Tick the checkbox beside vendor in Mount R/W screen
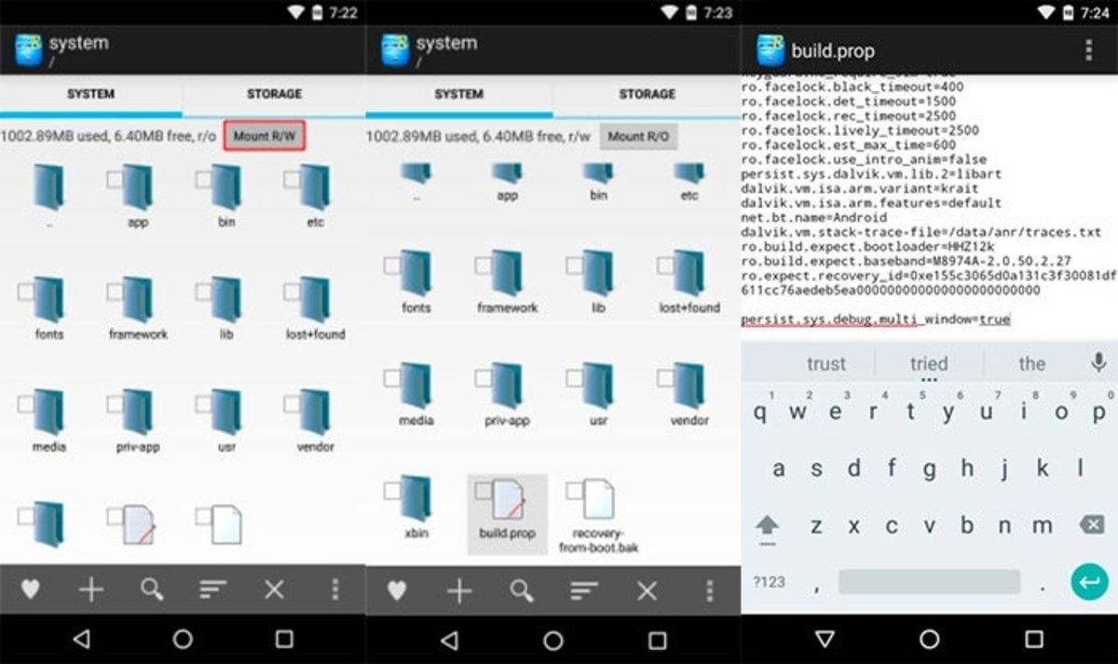 point(292,404)
